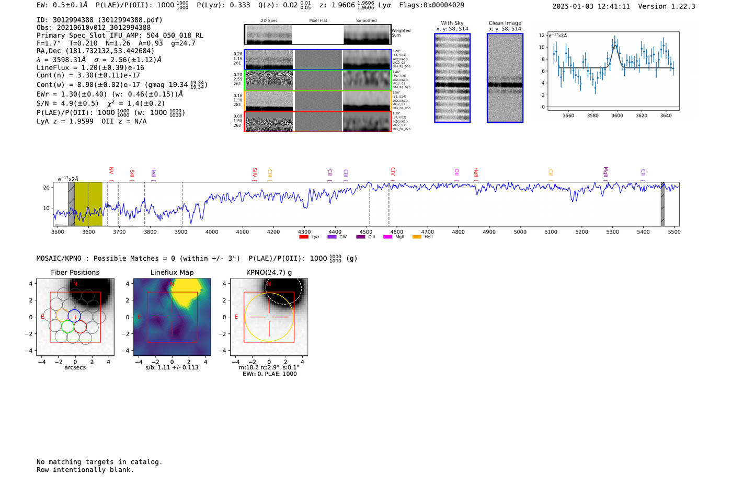Click the 'Obs: 20210610v012_3012994388' line
The width and height of the screenshot is (732, 498).
click(x=94, y=28)
